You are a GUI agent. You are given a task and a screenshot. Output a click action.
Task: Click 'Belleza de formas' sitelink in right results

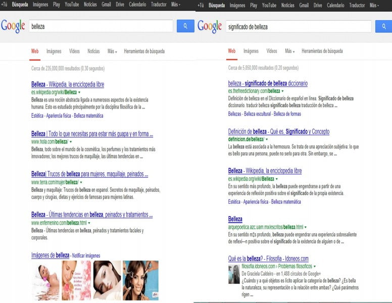287,114
